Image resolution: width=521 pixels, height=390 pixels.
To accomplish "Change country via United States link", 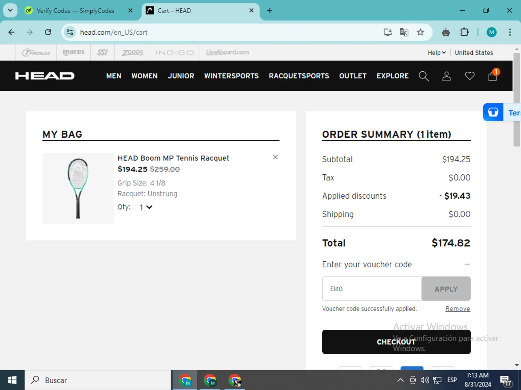I will [474, 53].
